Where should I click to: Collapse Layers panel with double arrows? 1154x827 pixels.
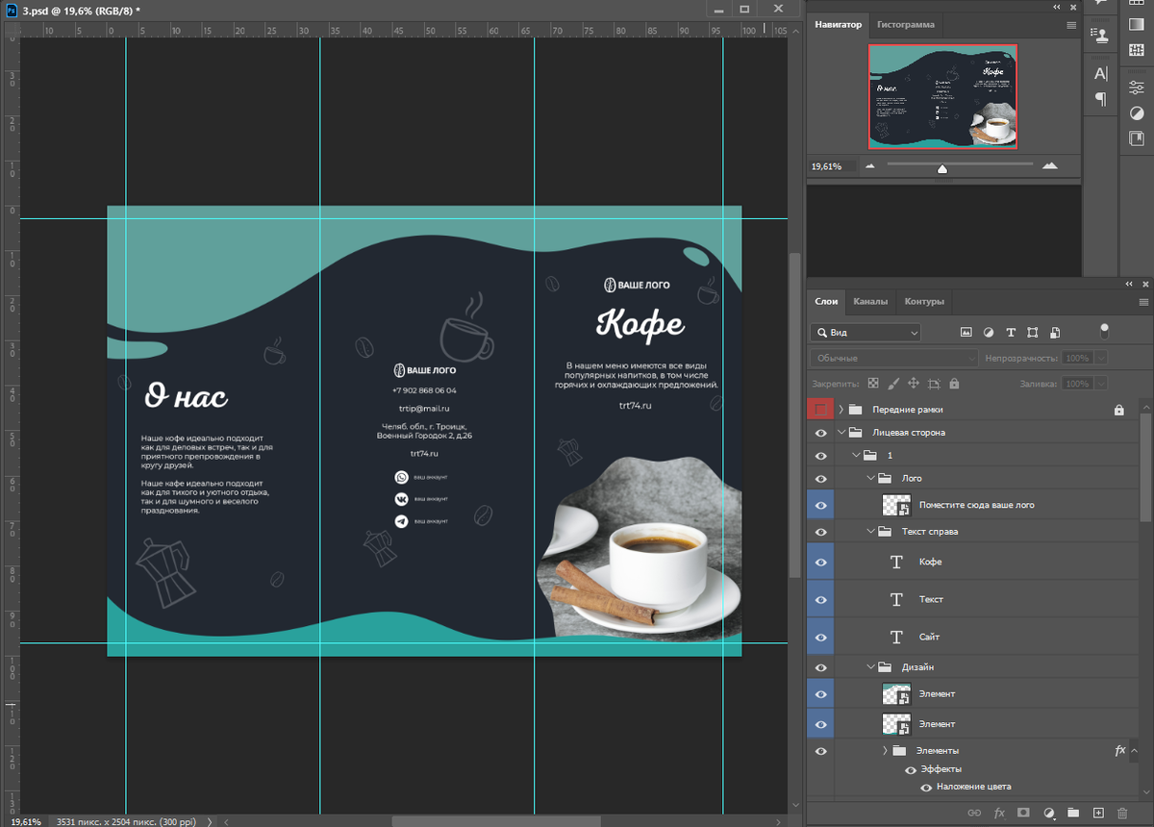pos(1131,284)
